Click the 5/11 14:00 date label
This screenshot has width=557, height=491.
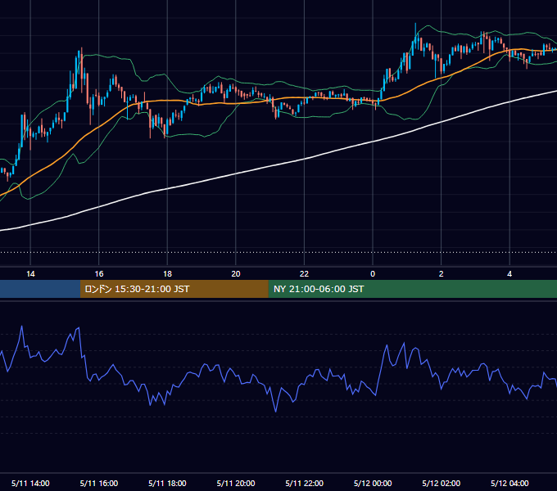point(30,483)
